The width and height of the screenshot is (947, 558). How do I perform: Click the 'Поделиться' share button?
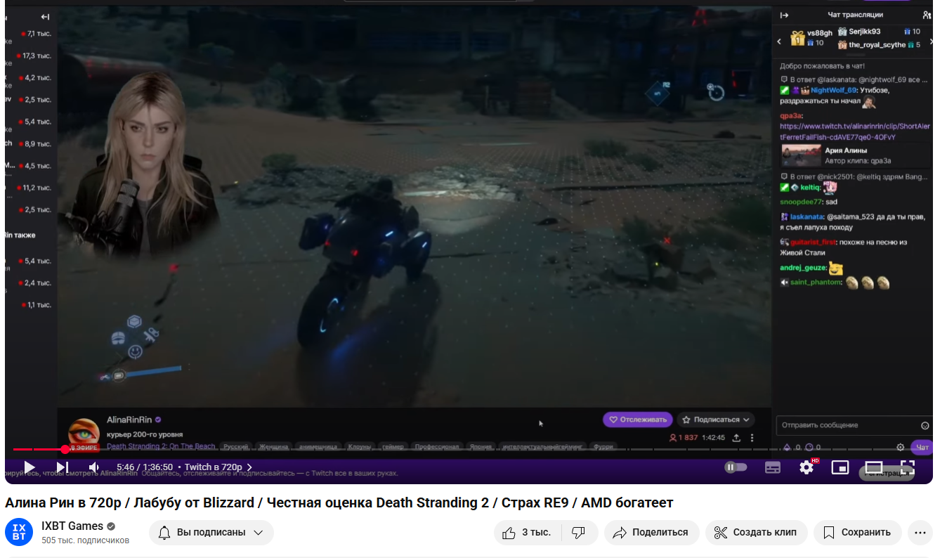tap(651, 532)
